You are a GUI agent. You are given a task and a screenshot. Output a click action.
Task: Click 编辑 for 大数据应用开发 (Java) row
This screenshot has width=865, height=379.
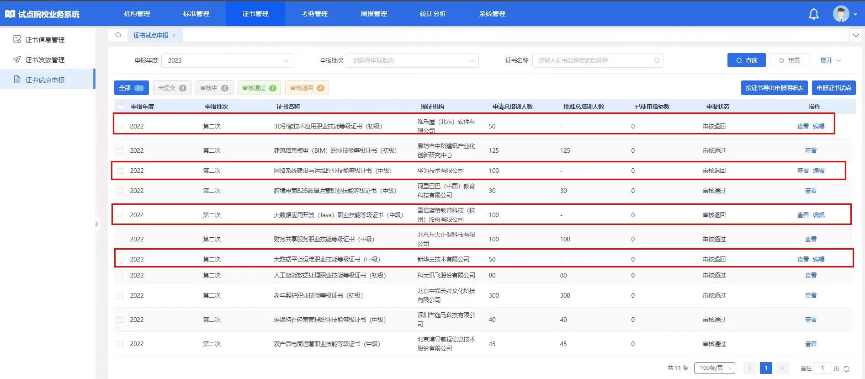coord(819,215)
